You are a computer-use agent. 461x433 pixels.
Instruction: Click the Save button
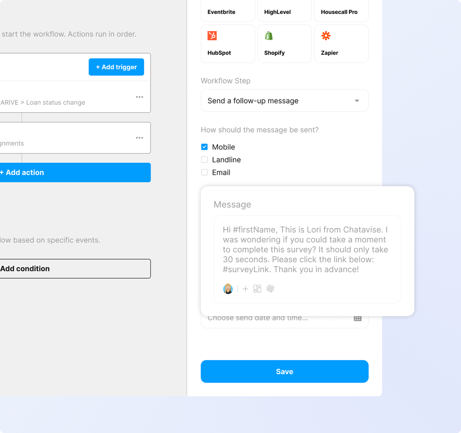pyautogui.click(x=284, y=371)
